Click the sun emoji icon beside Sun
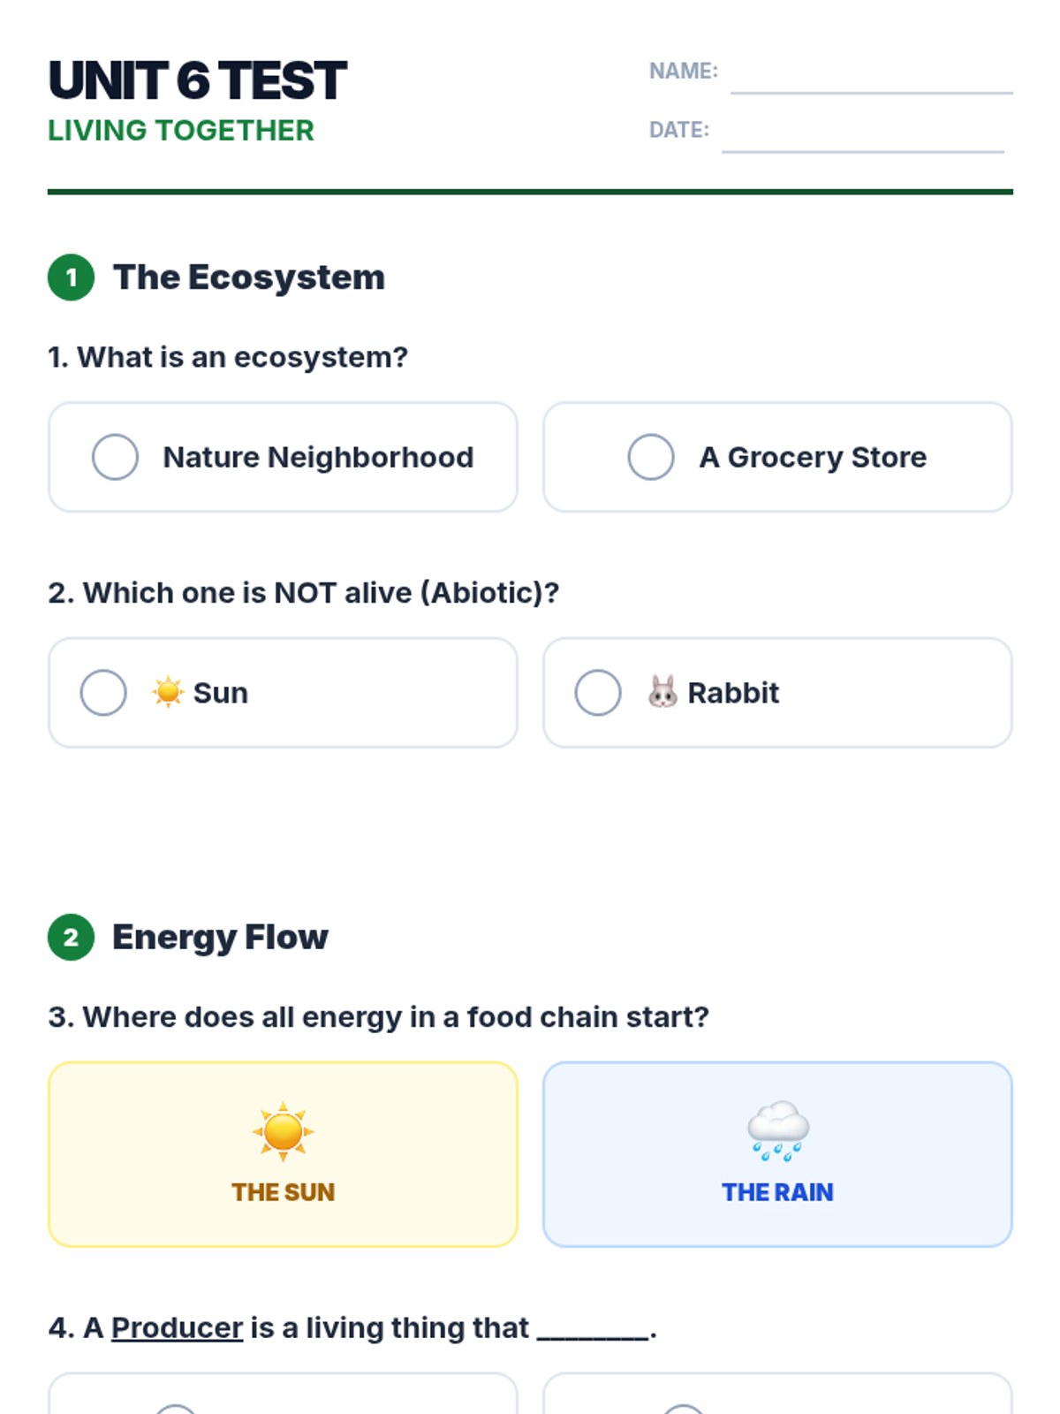Screen dimensions: 1060x1414 tap(167, 692)
